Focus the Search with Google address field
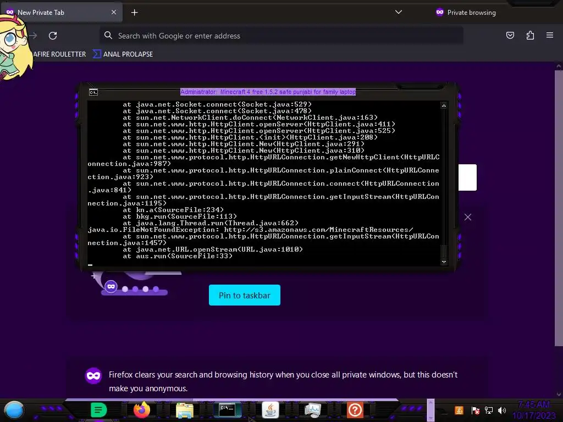The width and height of the screenshot is (563, 422). (281, 36)
